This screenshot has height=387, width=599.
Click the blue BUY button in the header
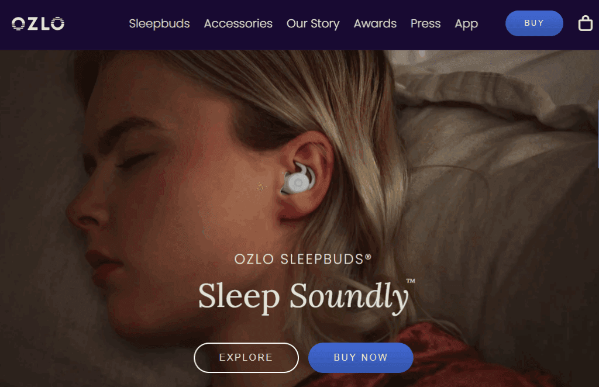coord(534,23)
